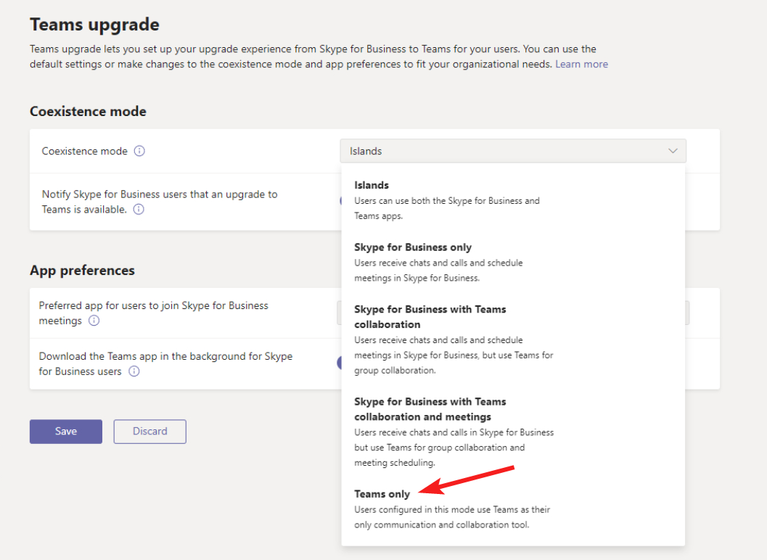Screen dimensions: 767x560
Task: Click description 'Users can use both the Skype'
Action: pyautogui.click(x=447, y=208)
